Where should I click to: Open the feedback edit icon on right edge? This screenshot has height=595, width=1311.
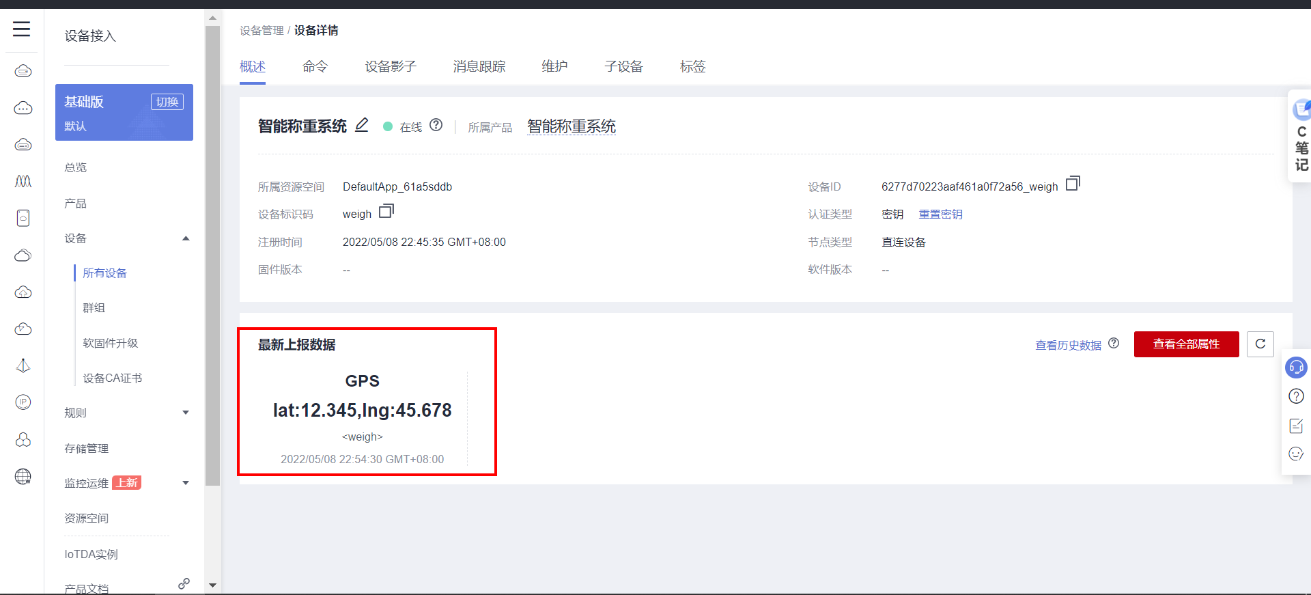1296,426
